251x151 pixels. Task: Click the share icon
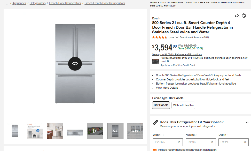point(237,15)
